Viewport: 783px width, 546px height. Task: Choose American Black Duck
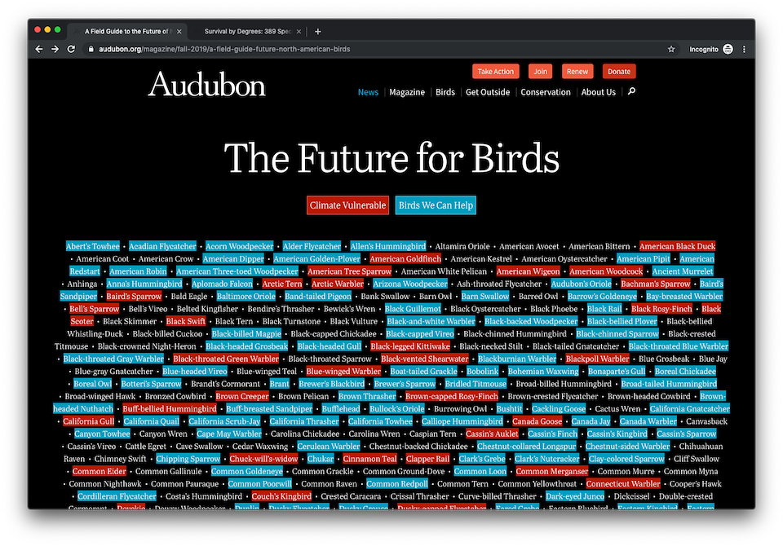677,246
